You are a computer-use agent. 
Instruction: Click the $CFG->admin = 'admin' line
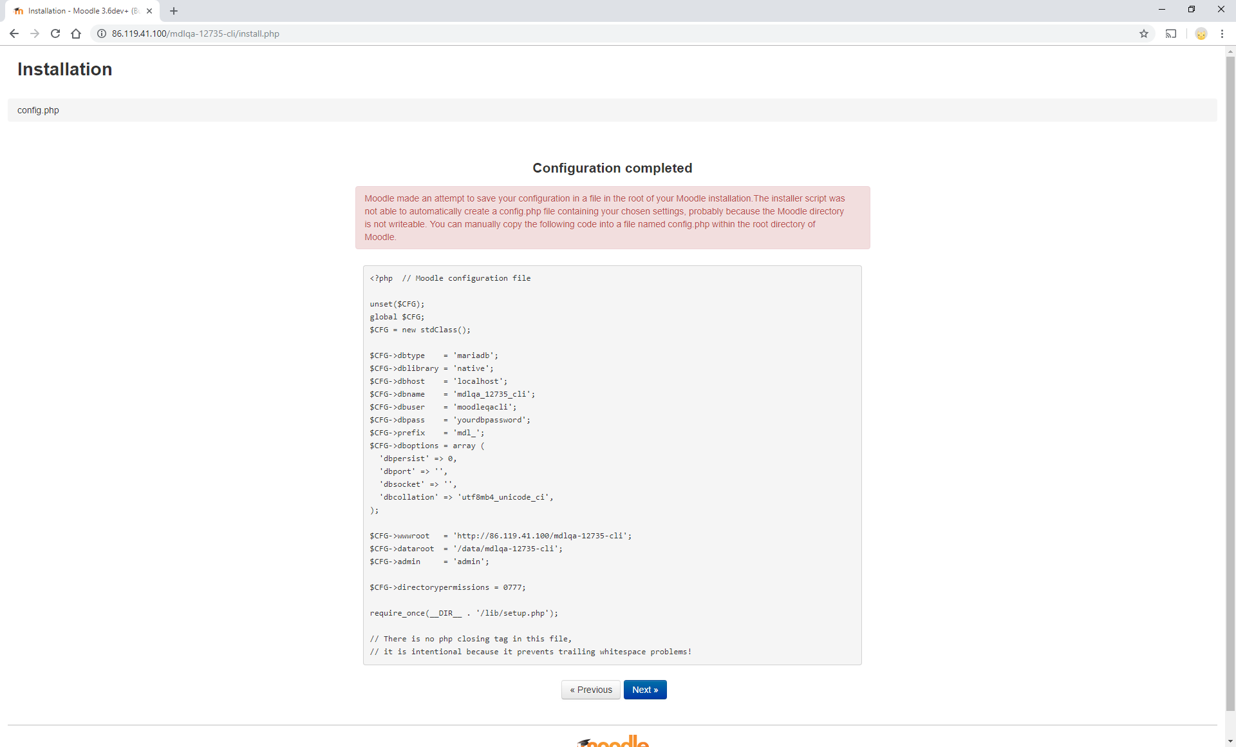click(429, 562)
